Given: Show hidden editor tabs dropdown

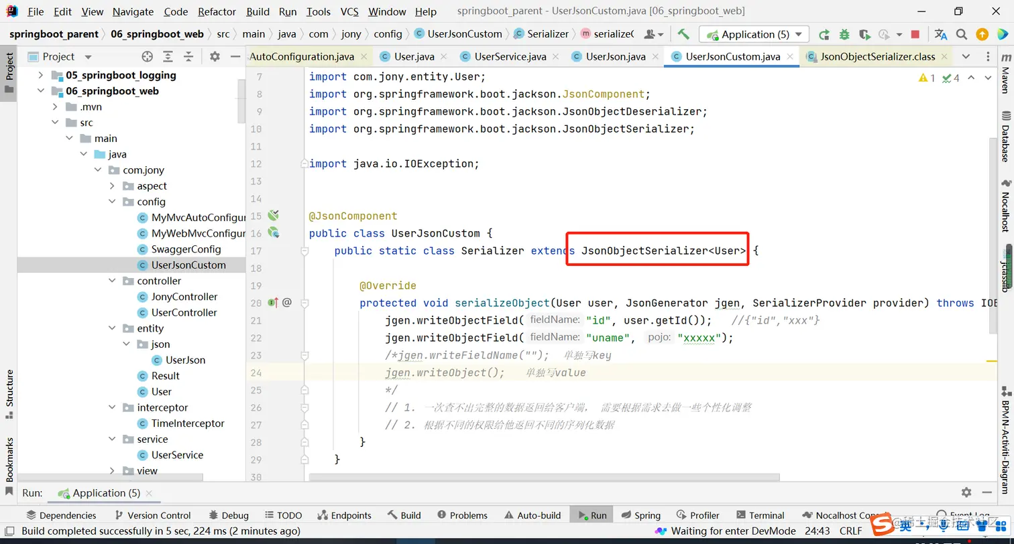Looking at the screenshot, I should (966, 57).
